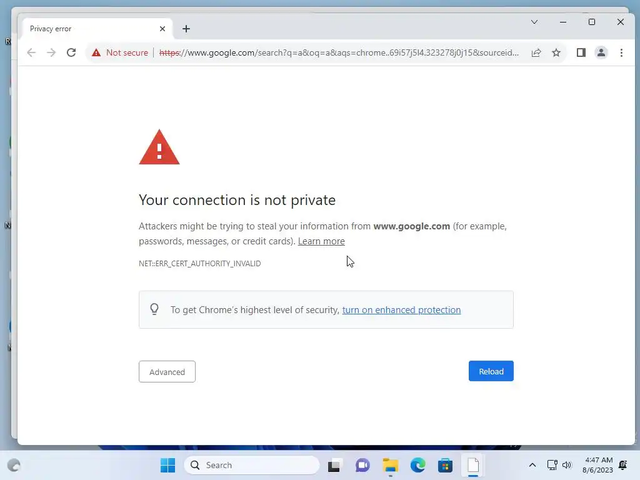Open Microsoft Edge from taskbar
640x480 pixels.
point(418,465)
